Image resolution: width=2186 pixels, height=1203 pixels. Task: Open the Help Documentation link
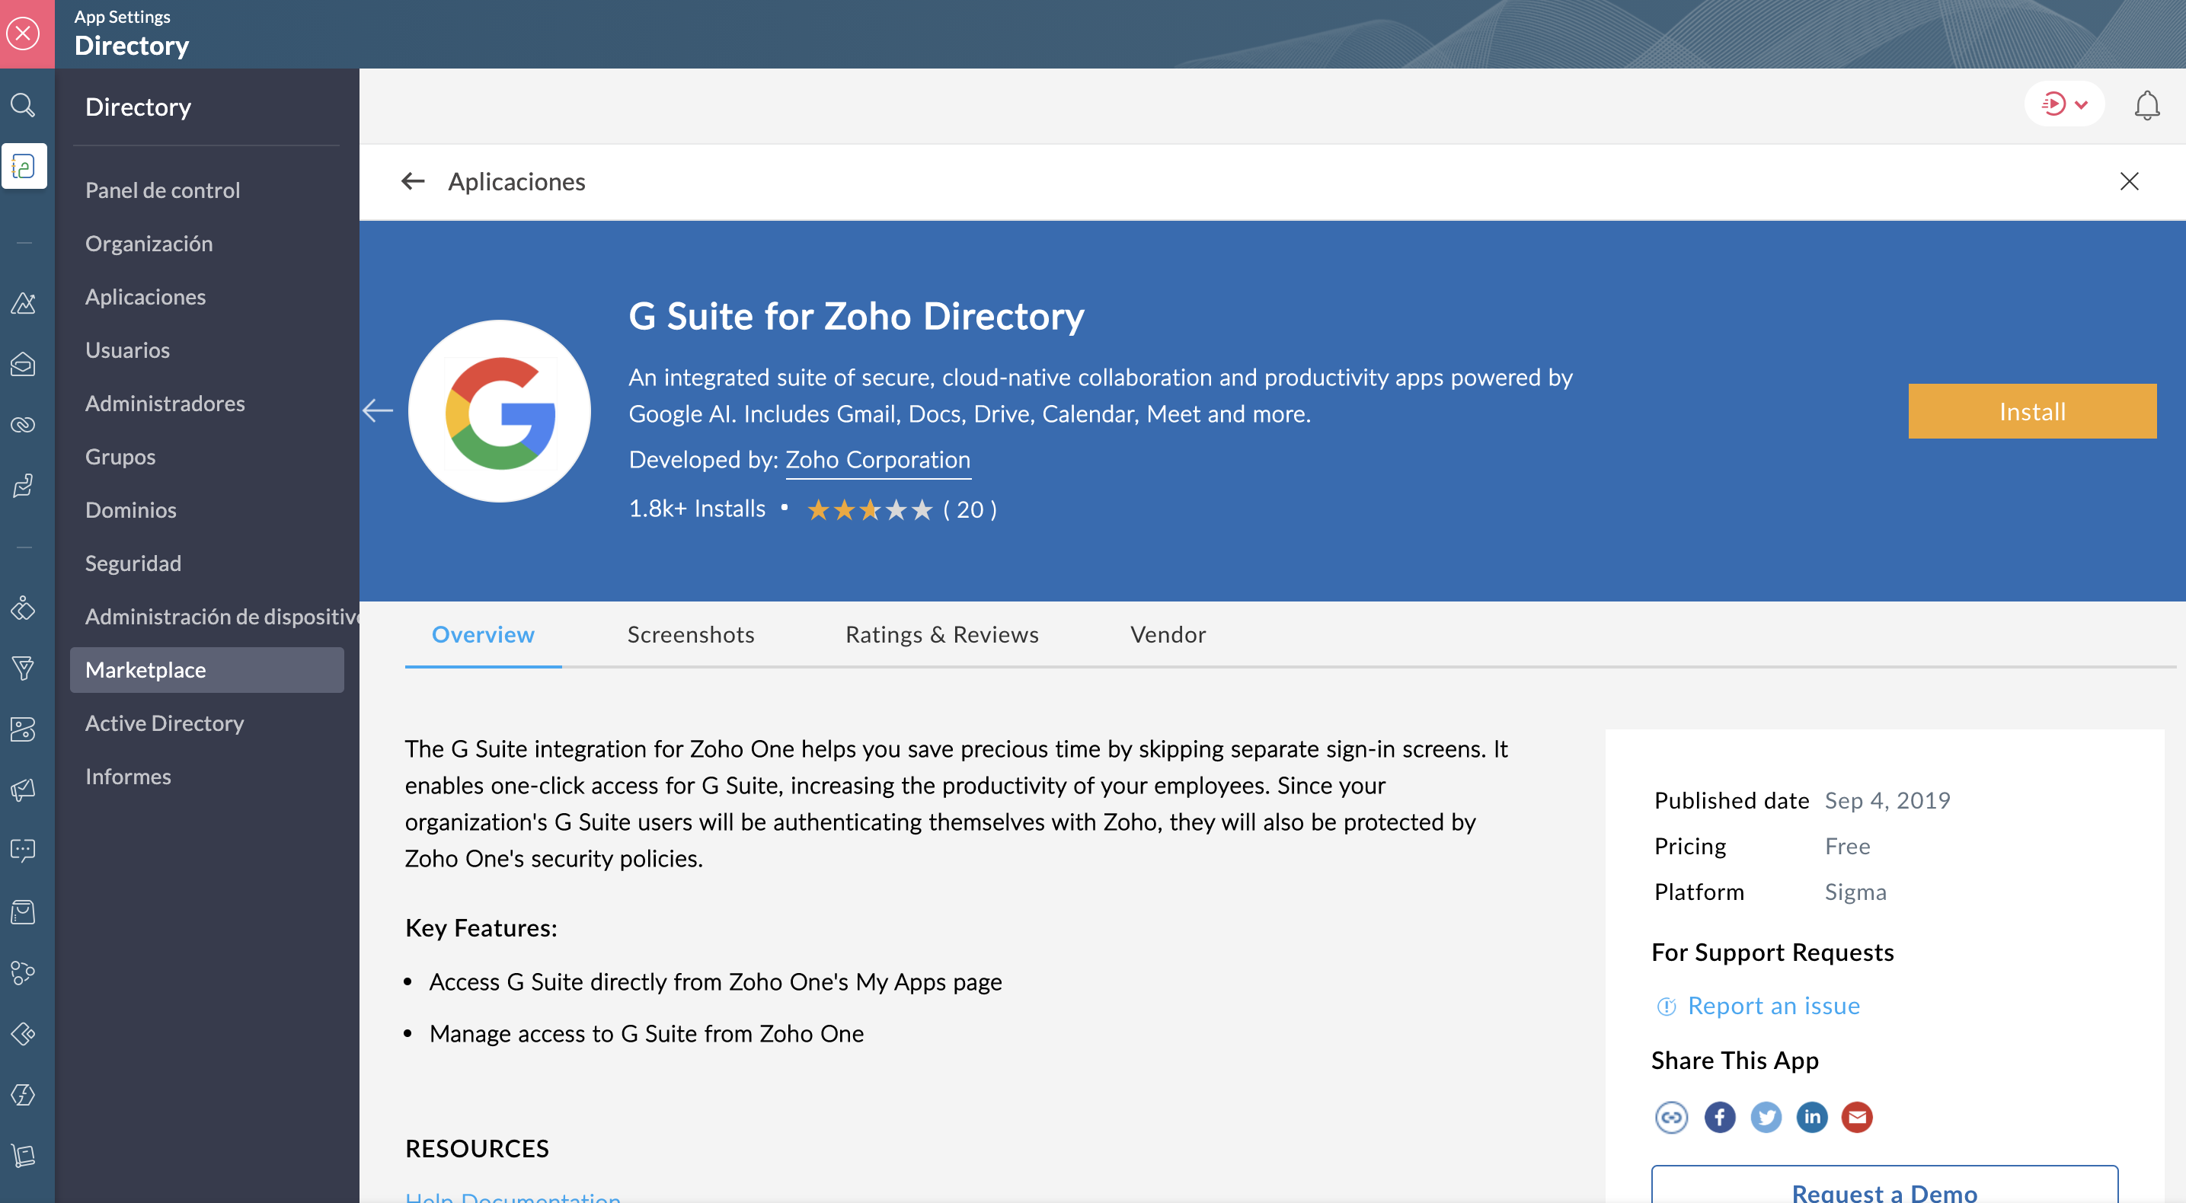[x=513, y=1196]
